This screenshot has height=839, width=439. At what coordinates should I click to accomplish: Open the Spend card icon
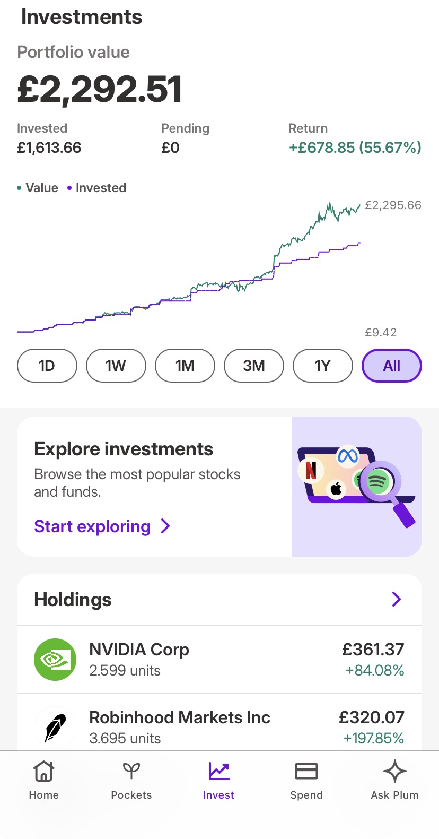coord(306,772)
